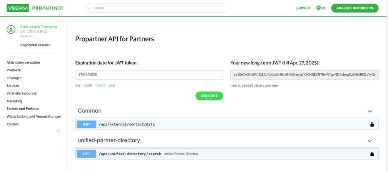Open Marketing menu item
Image resolution: width=388 pixels, height=171 pixels.
point(14,101)
